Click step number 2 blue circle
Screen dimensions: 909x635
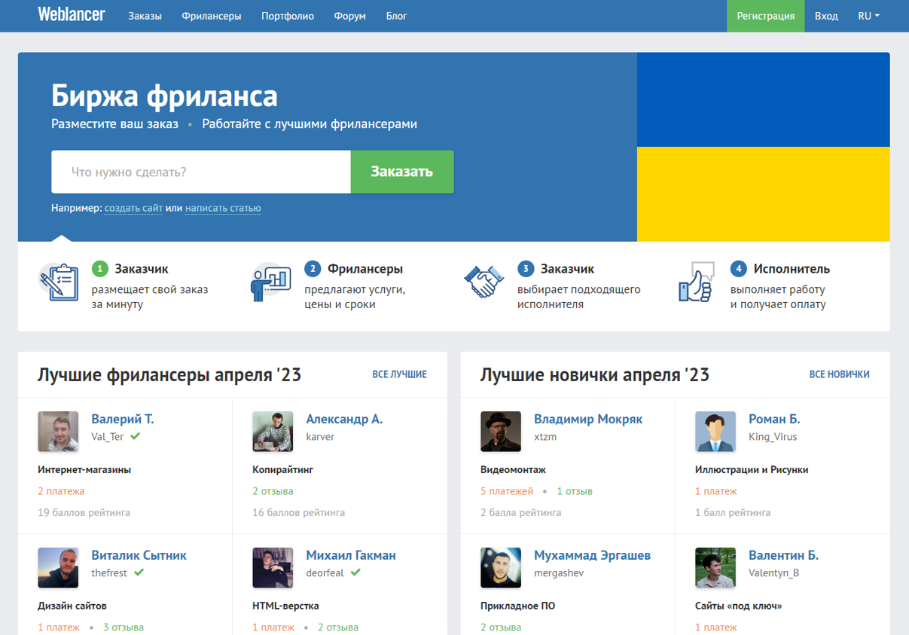(x=313, y=269)
